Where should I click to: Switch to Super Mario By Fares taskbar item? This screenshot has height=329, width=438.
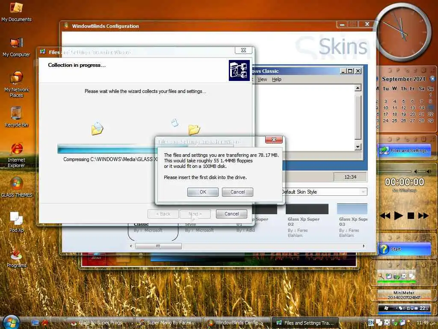pyautogui.click(x=169, y=323)
